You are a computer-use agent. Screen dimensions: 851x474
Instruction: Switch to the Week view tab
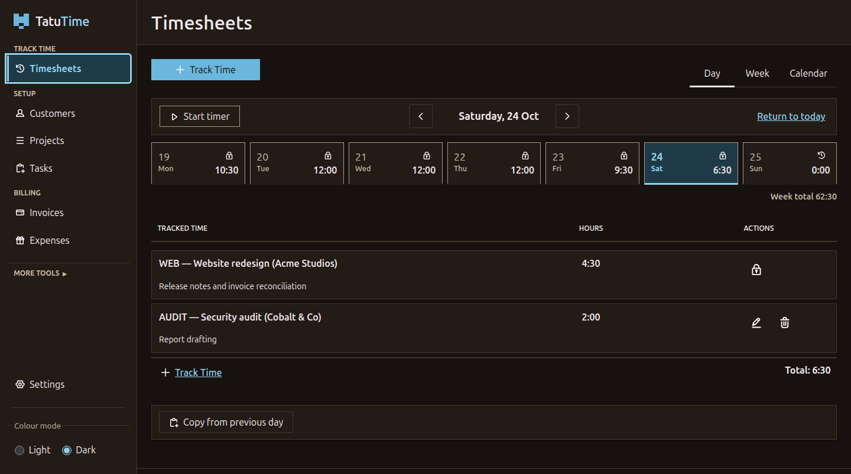click(757, 74)
